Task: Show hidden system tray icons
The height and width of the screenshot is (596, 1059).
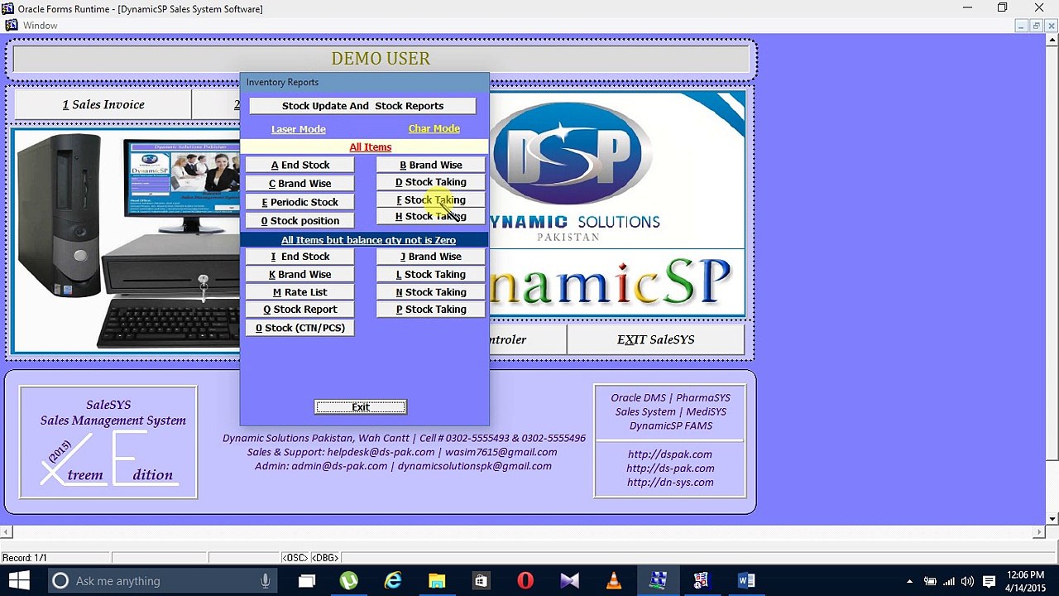Action: point(909,581)
